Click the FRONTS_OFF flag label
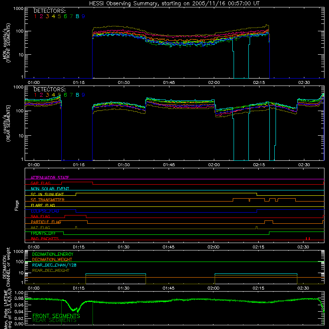 click(43, 233)
